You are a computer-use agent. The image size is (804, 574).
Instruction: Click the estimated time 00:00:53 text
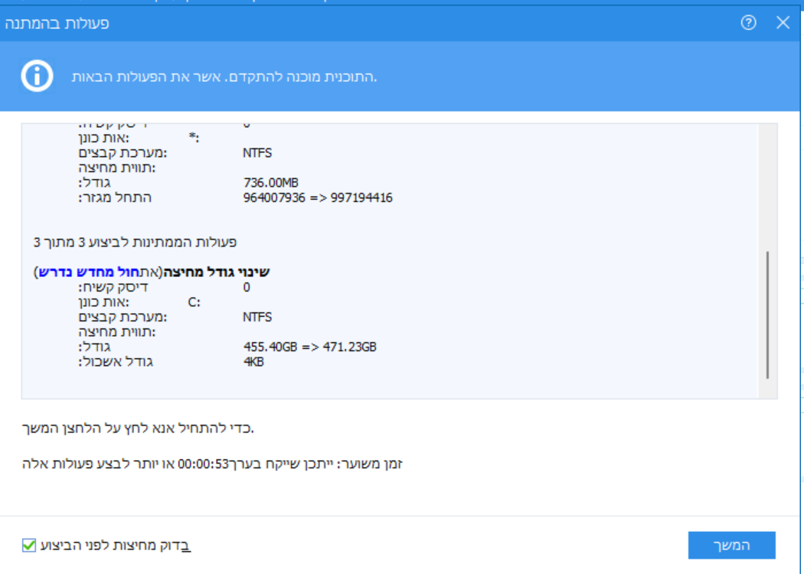click(x=204, y=464)
